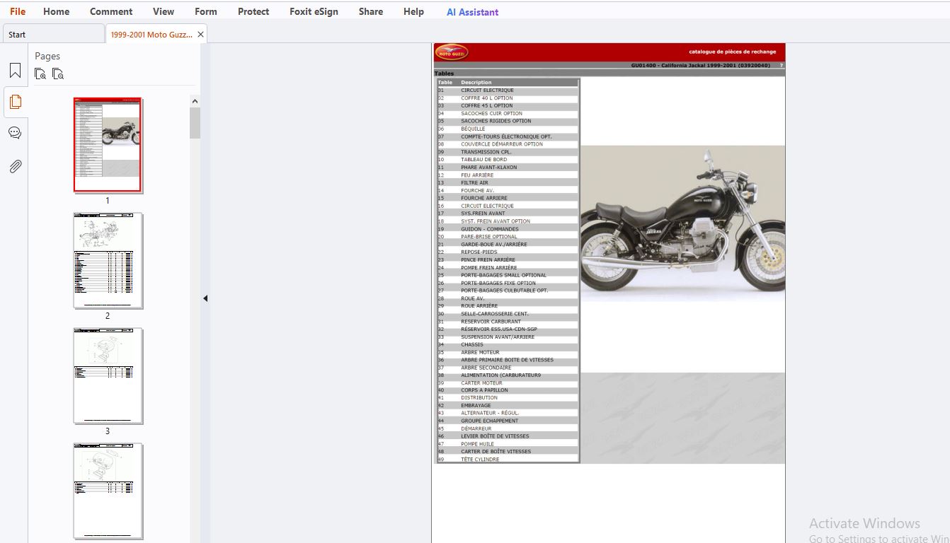Close the Moto Guzzi document tab
The width and height of the screenshot is (950, 543).
200,34
